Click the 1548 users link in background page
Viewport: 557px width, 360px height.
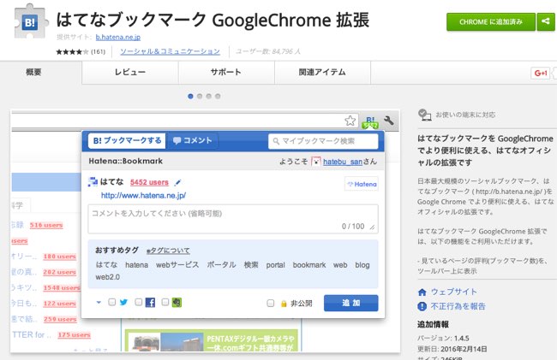click(x=62, y=287)
